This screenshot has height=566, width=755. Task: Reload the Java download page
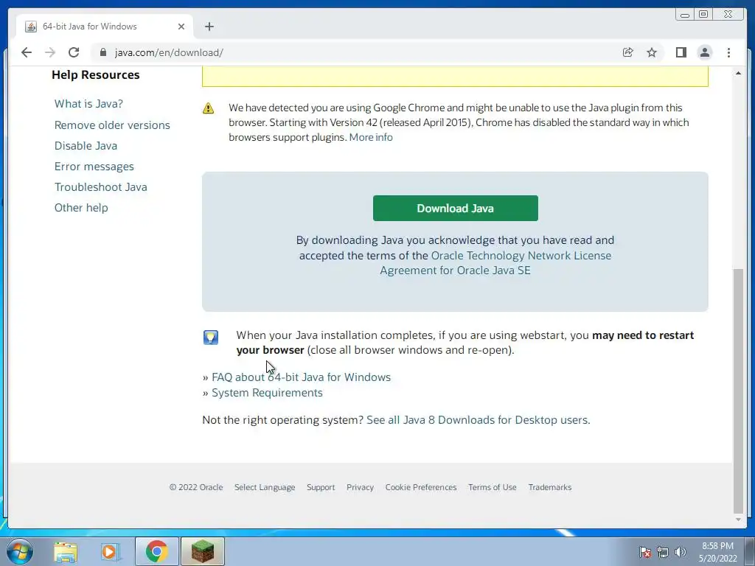74,52
